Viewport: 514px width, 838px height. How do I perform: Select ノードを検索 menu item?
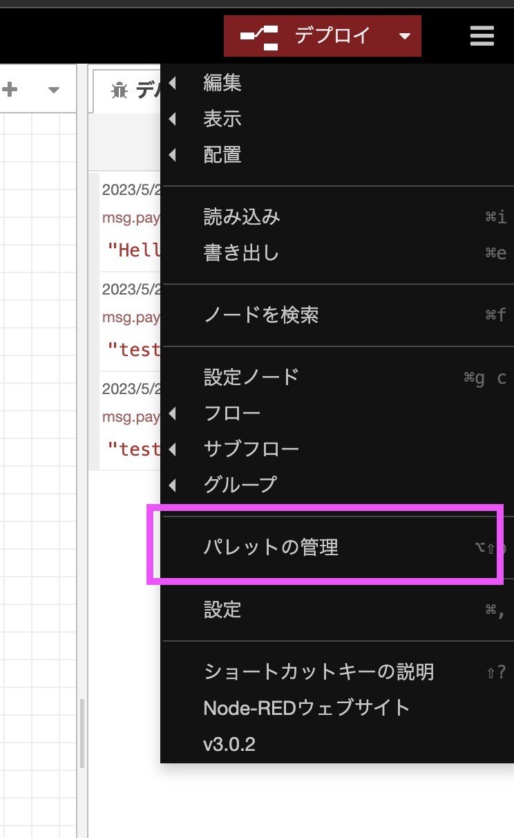pos(337,315)
